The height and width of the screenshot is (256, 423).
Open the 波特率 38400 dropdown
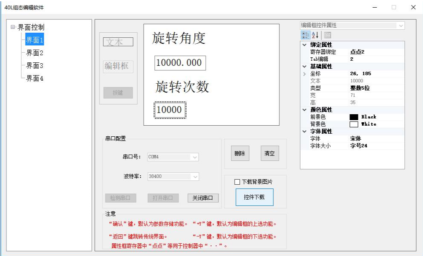(x=195, y=177)
